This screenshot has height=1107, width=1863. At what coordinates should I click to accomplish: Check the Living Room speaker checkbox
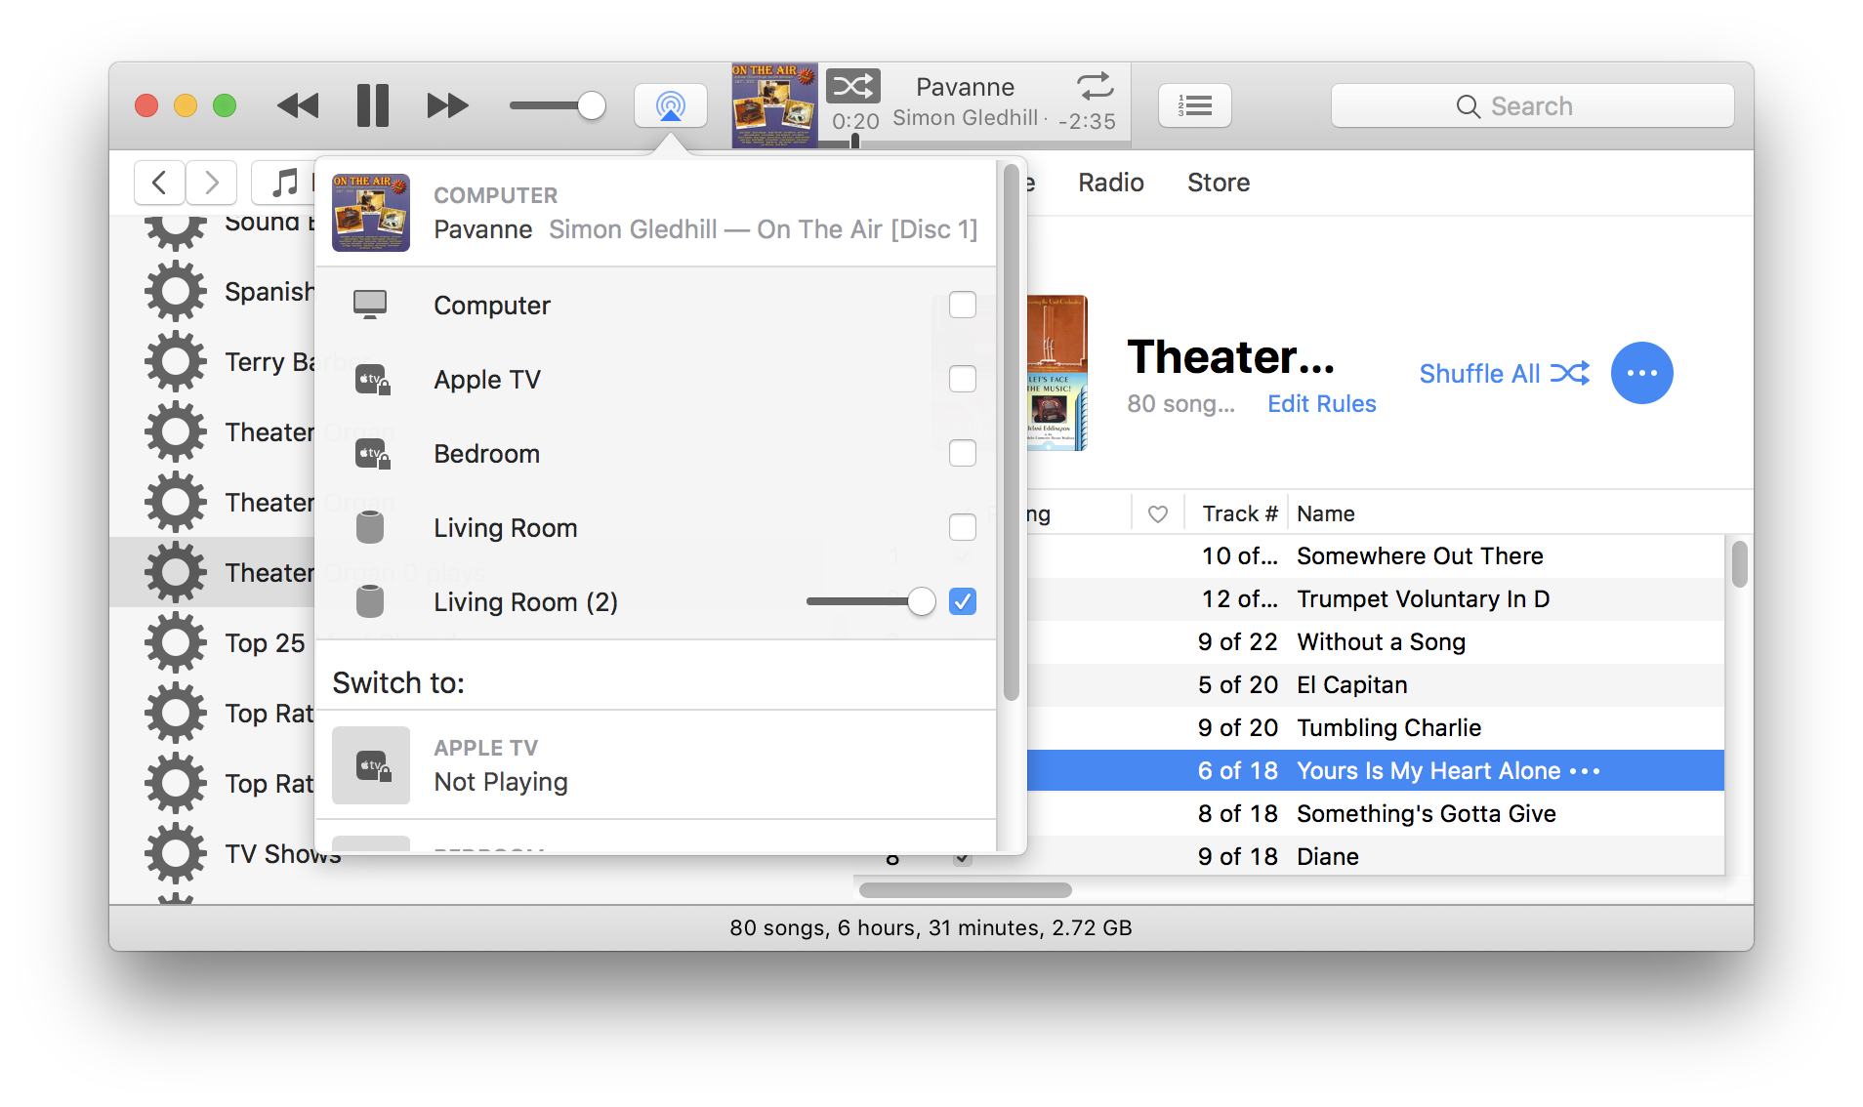click(x=963, y=527)
